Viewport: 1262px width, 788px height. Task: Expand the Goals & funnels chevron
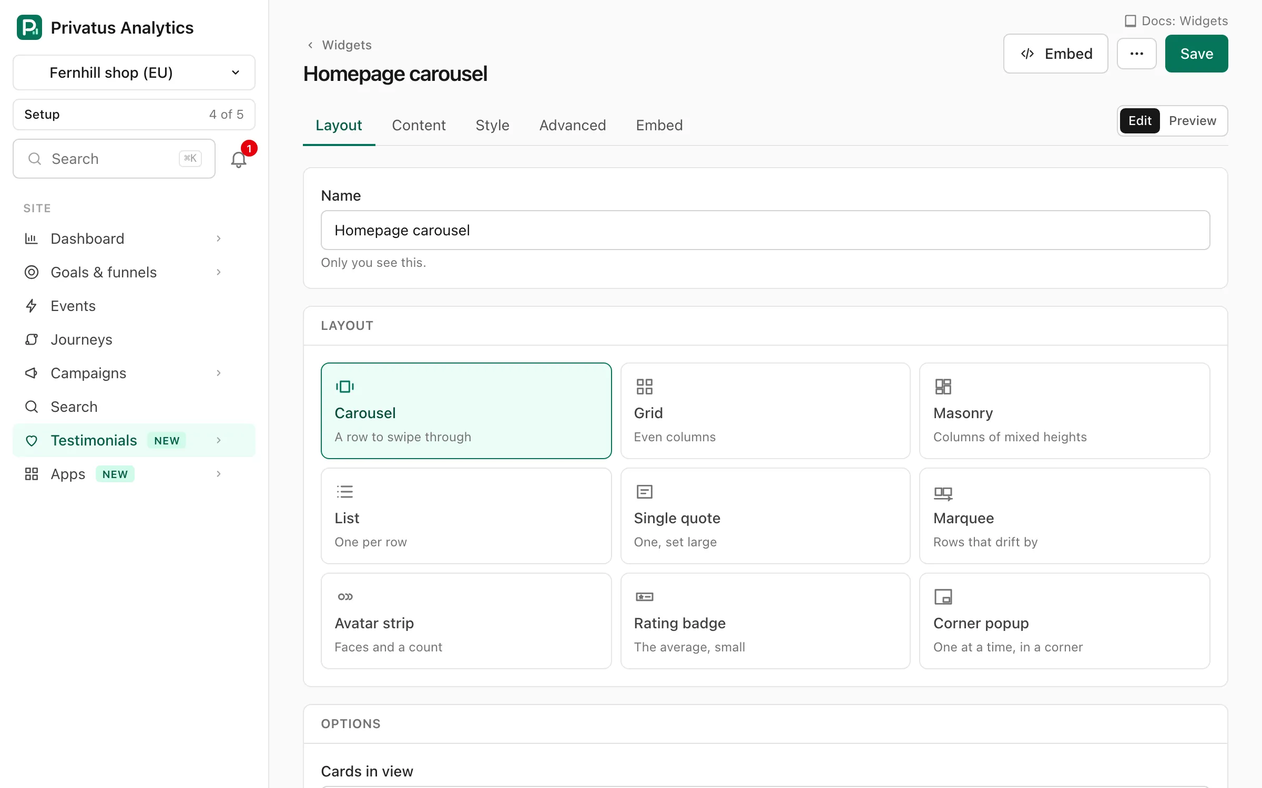pyautogui.click(x=219, y=272)
